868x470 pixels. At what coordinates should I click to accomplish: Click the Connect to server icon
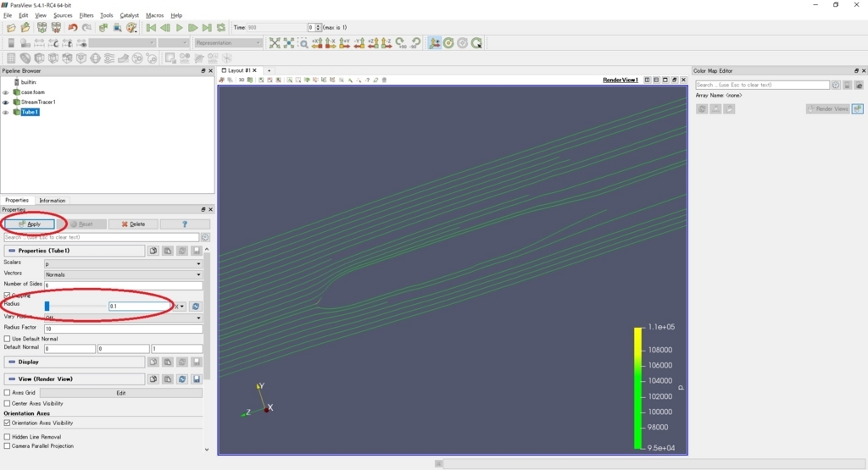(x=42, y=28)
